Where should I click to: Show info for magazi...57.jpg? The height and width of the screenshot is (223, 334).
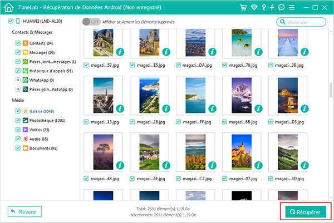click(120, 52)
